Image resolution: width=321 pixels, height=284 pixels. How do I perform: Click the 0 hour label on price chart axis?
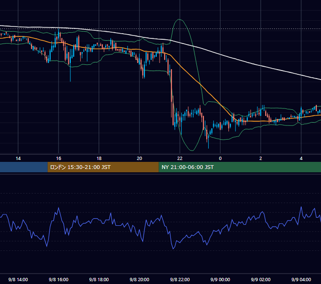point(220,159)
